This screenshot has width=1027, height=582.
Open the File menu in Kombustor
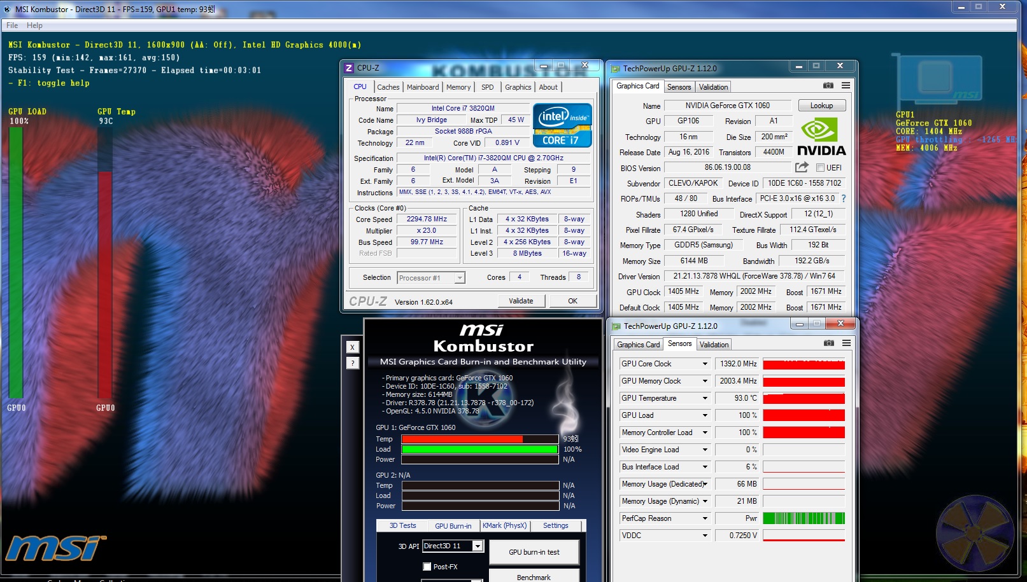pyautogui.click(x=12, y=25)
